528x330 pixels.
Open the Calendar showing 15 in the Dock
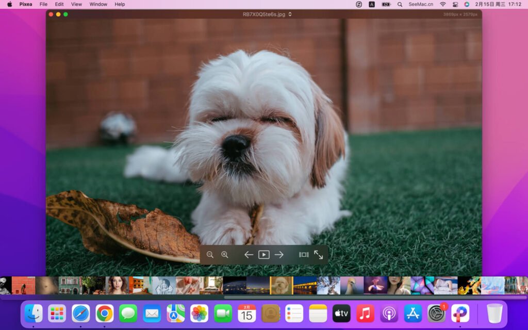[246, 313]
